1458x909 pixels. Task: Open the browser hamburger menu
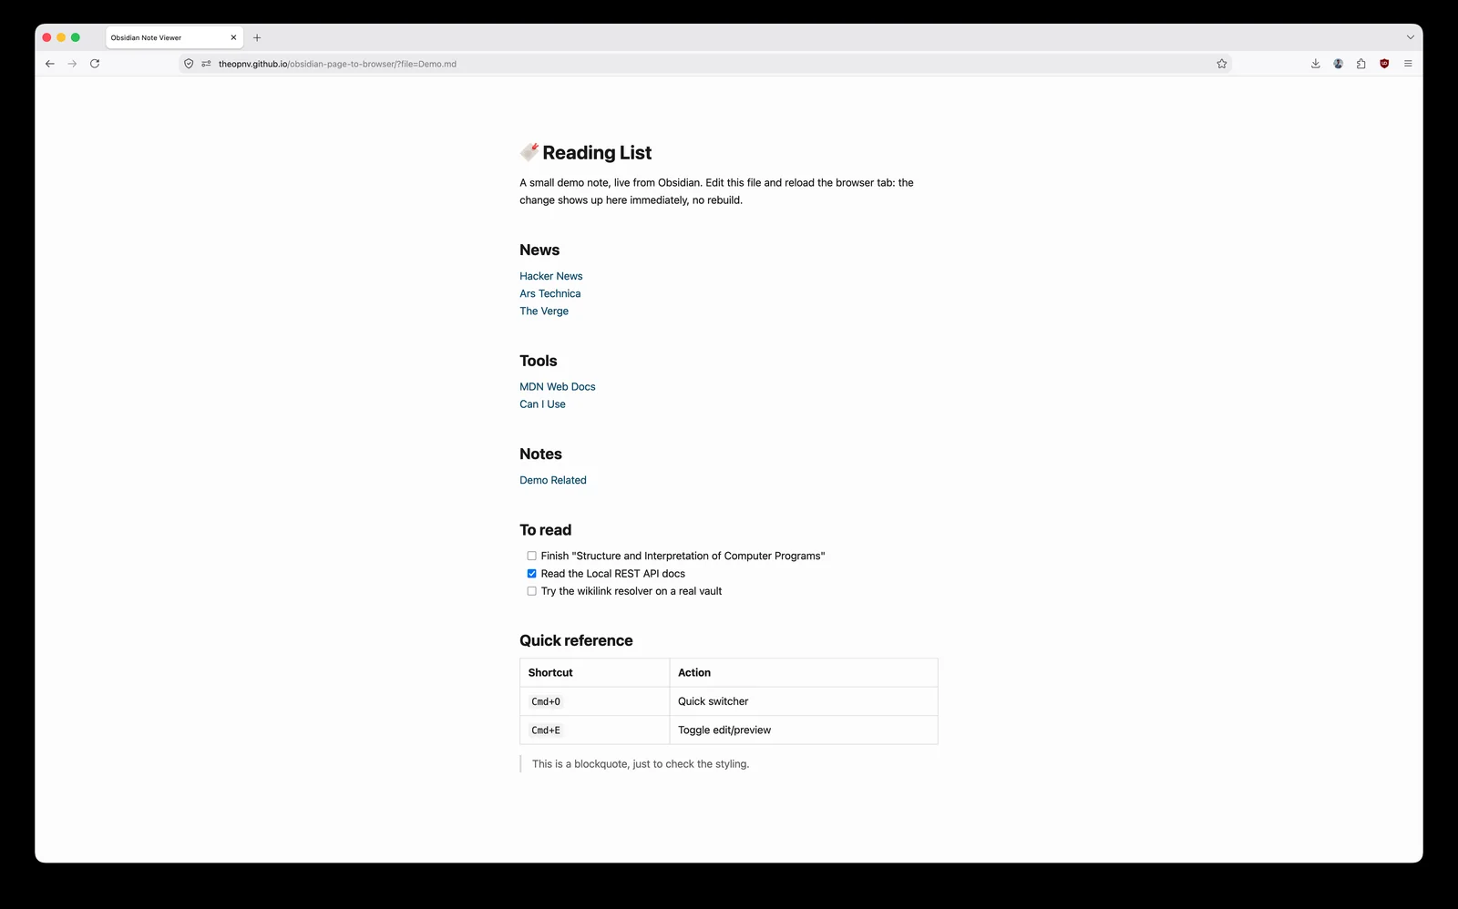1408,64
